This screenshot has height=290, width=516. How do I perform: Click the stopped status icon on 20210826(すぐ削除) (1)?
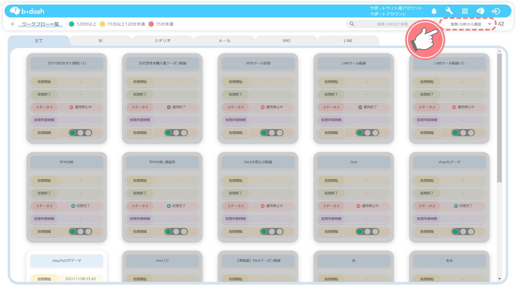pos(71,107)
